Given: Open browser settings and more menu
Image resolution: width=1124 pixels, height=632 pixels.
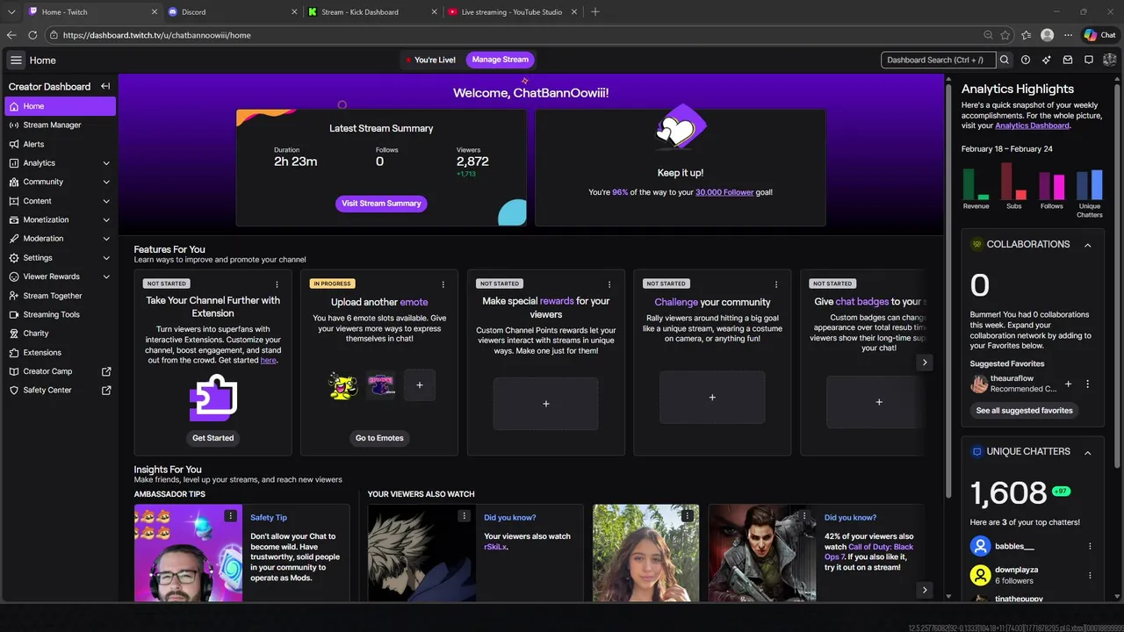Looking at the screenshot, I should (1066, 35).
